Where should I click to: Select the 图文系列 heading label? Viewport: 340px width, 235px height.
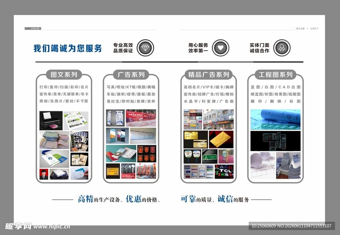64,74
